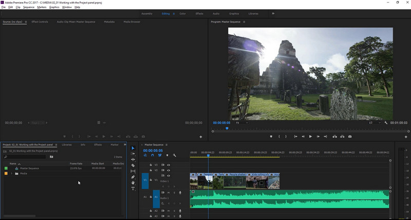411x220 pixels.
Task: Show overflow workspaces chevron
Action: click(x=273, y=14)
